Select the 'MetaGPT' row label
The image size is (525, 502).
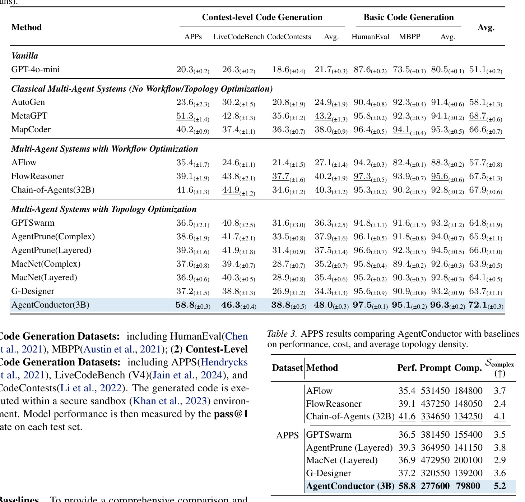[x=29, y=116]
